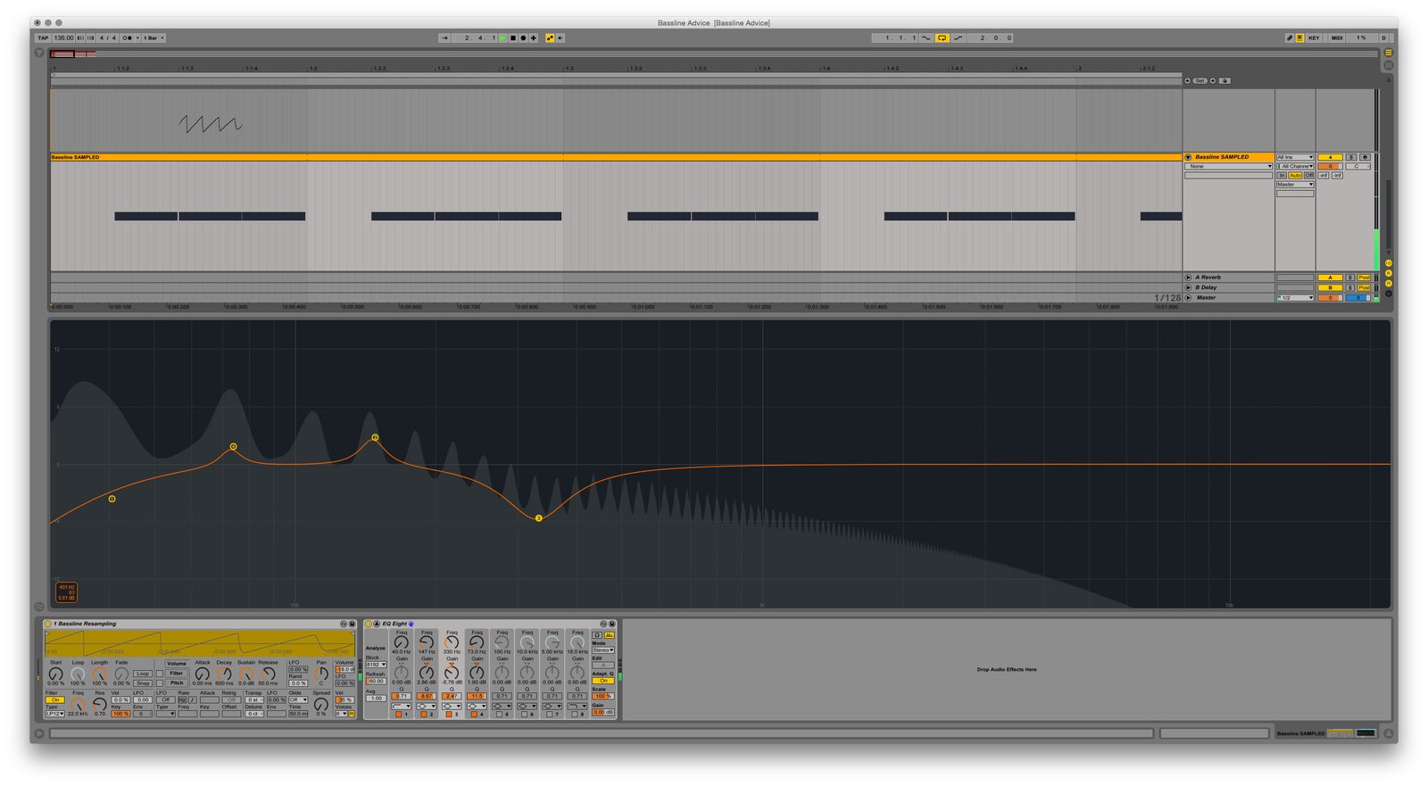Image resolution: width=1428 pixels, height=786 pixels.
Task: Click the Master blue volume slider
Action: pos(1357,298)
